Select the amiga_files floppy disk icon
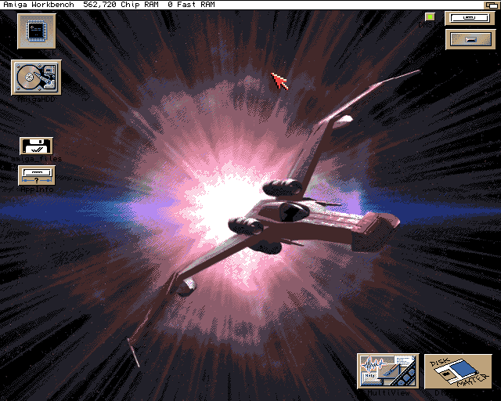Screen dimensions: 501x401 pos(36,146)
